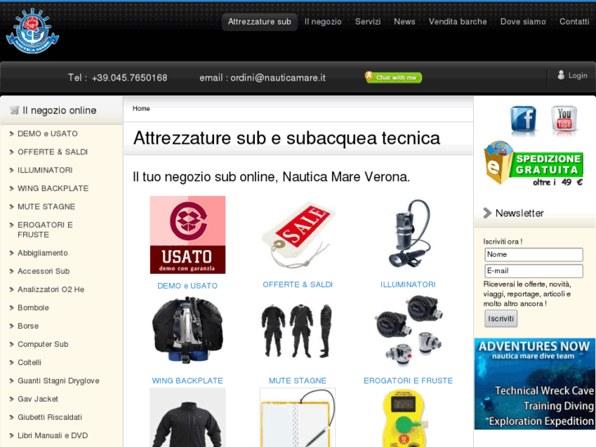This screenshot has width=596, height=447.
Task: Click the USATO demo product image
Action: 188,235
